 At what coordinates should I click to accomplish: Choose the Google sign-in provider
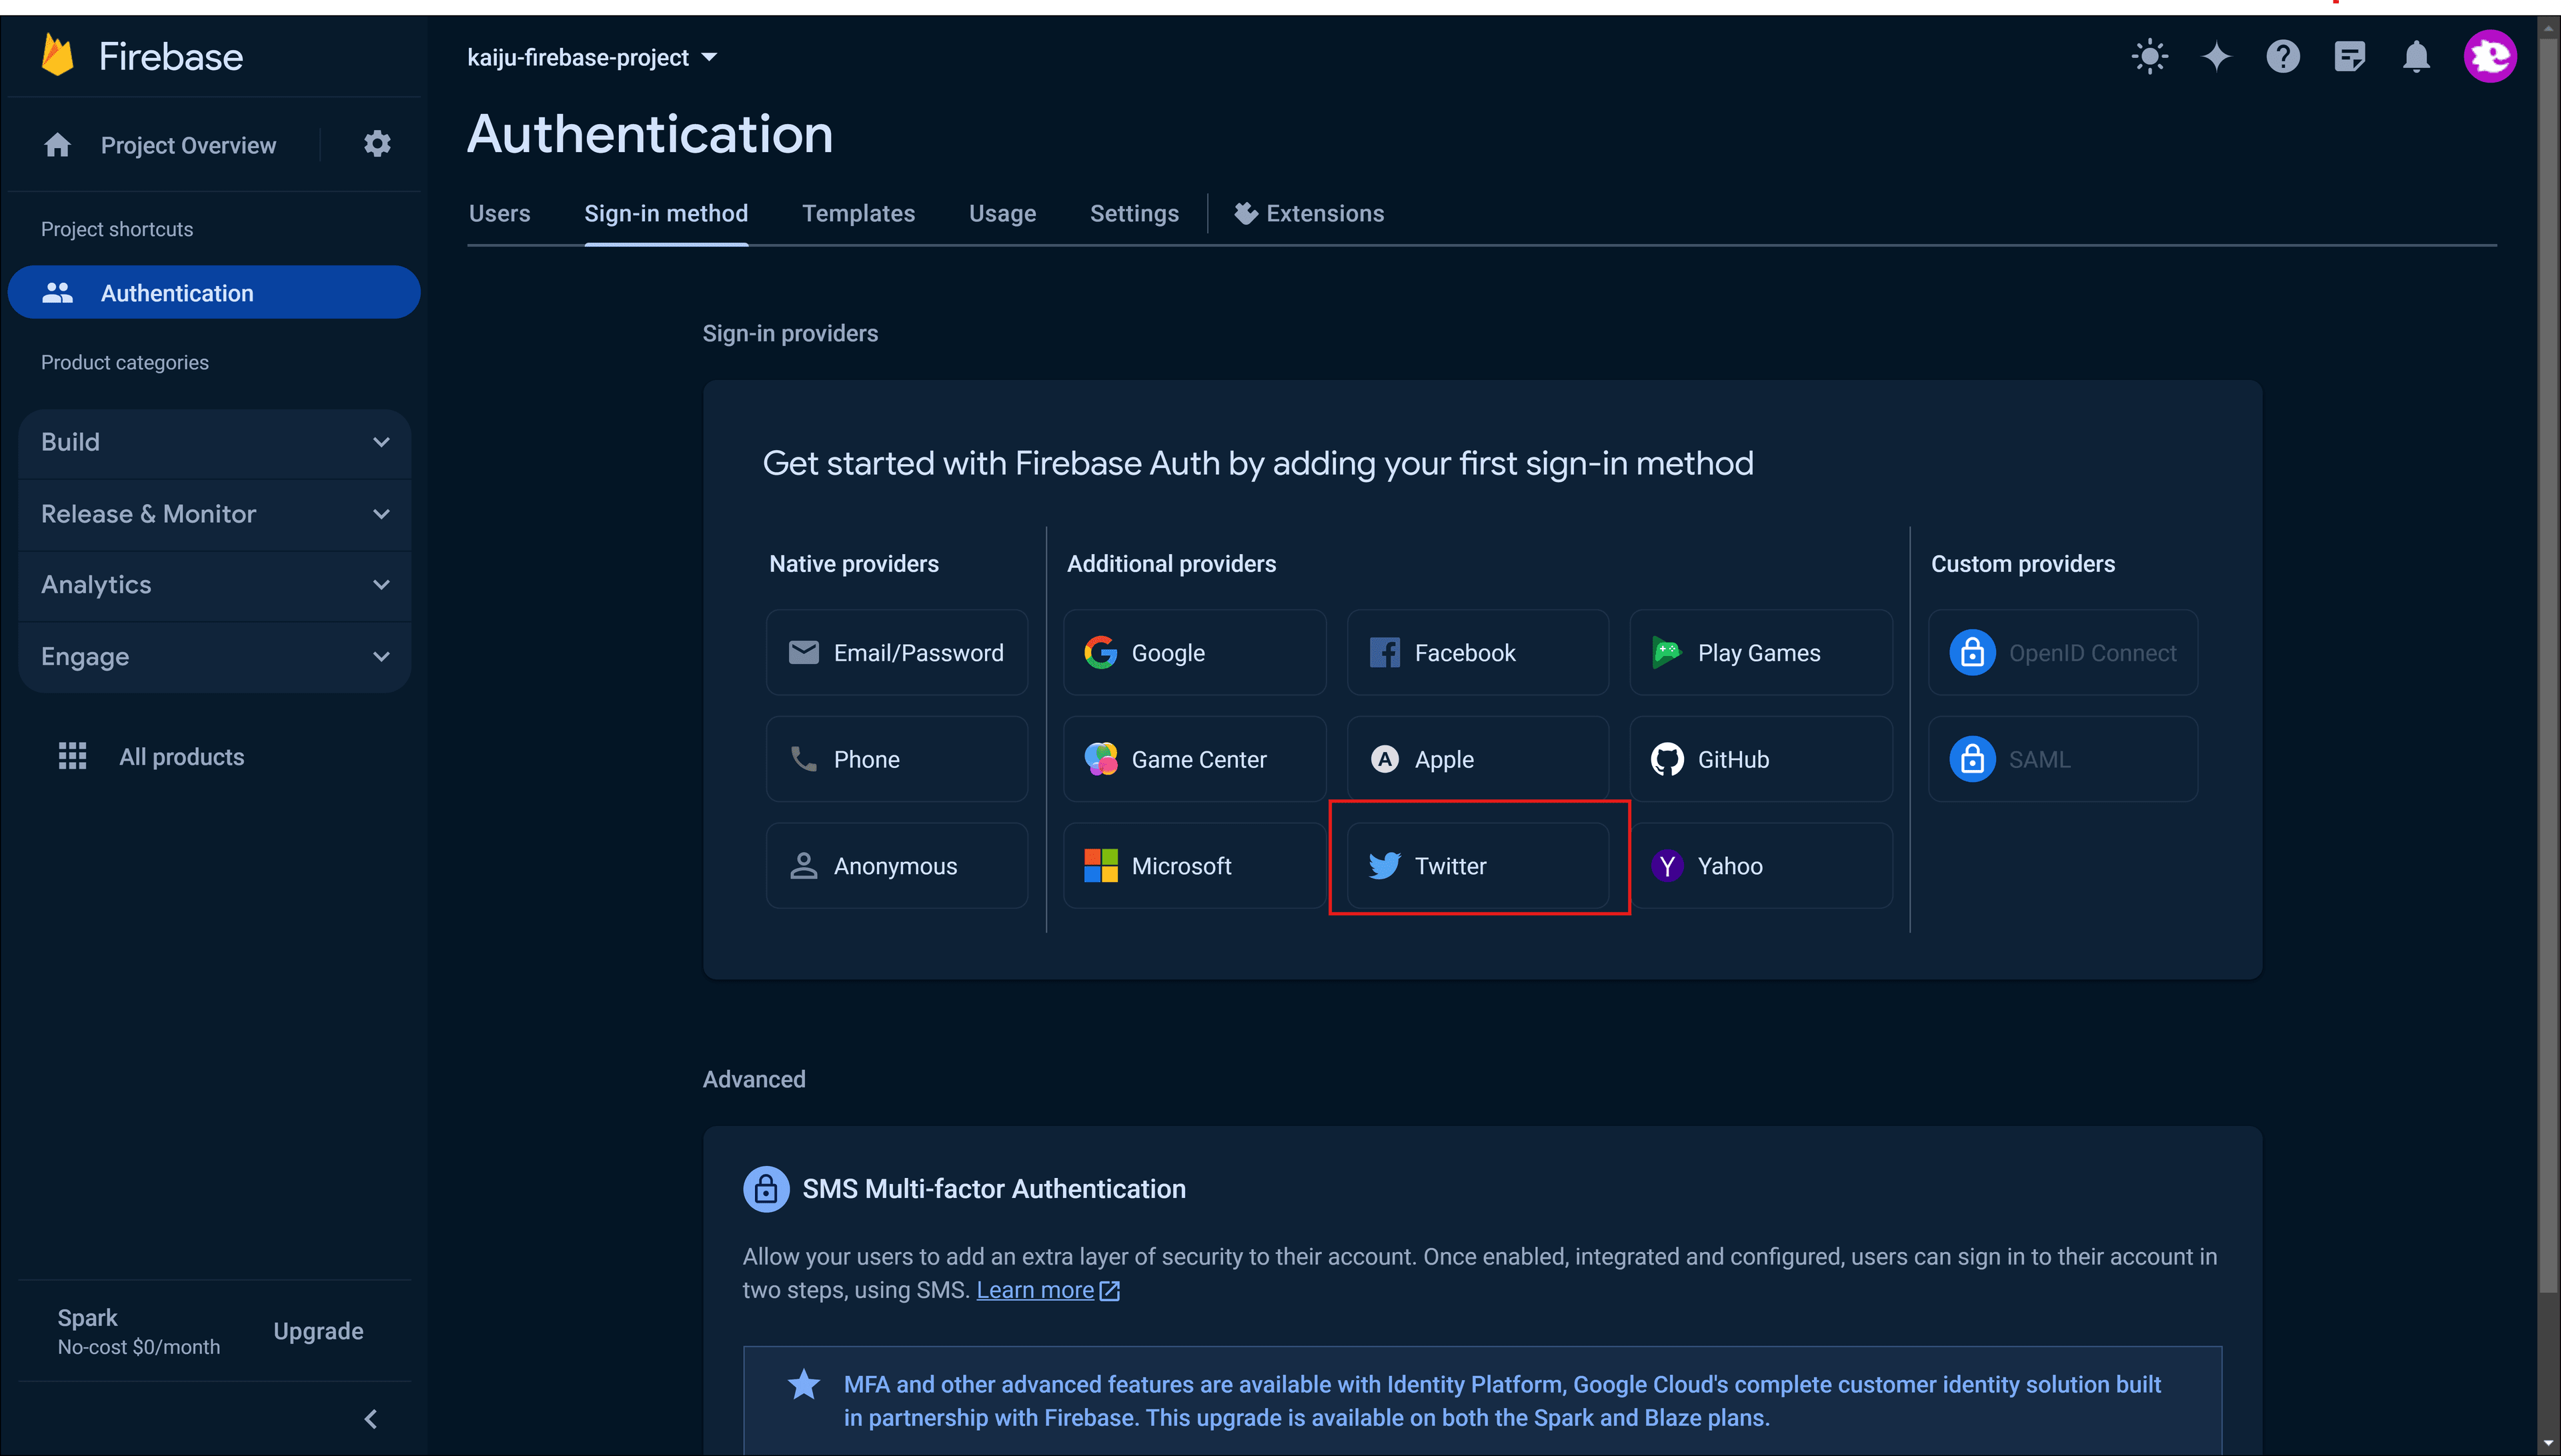coord(1194,653)
